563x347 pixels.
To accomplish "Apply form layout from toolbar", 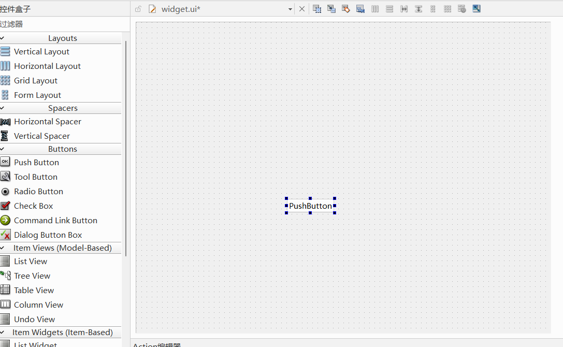I will [433, 9].
